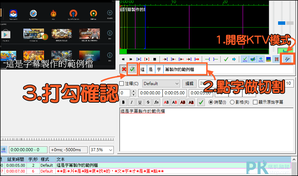
Task: Click the start time field 0:00:00.00
Action: [150, 93]
